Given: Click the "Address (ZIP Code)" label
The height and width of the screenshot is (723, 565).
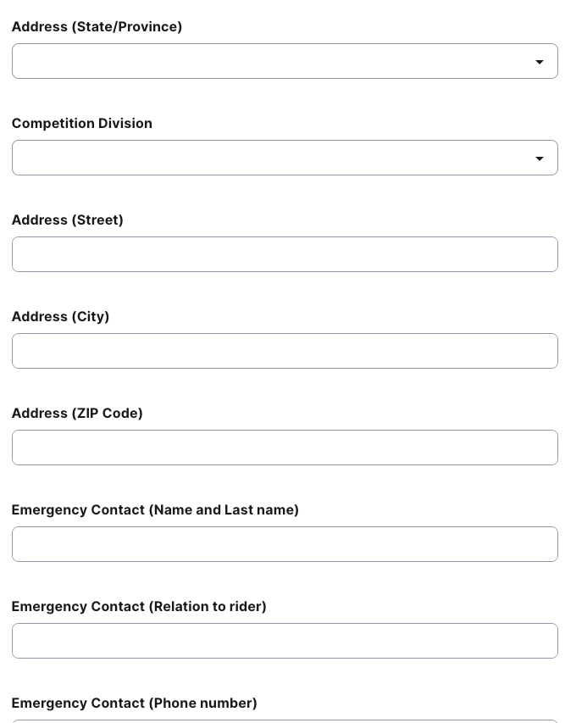Looking at the screenshot, I should 77,413.
